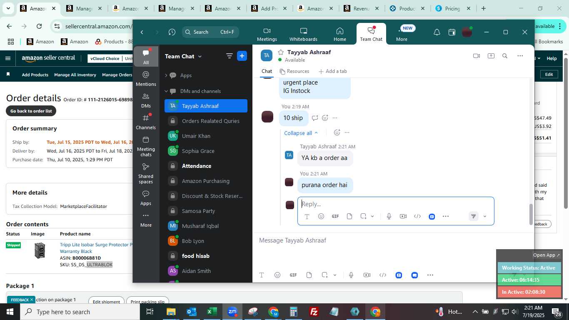Viewport: 569px width, 320px height.
Task: Open the Resources tab in the chat
Action: click(294, 71)
